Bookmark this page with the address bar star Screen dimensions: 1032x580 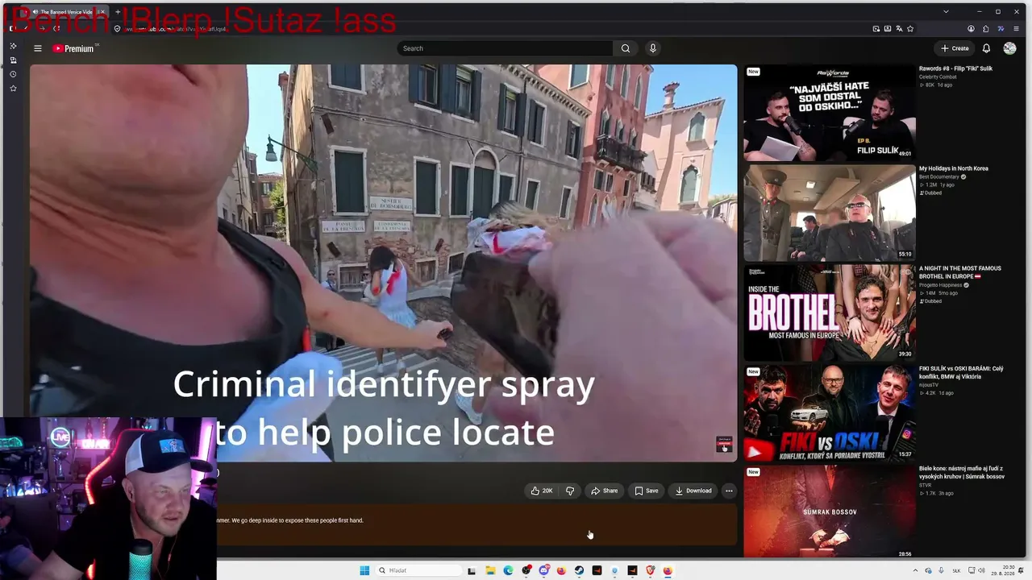coord(911,29)
